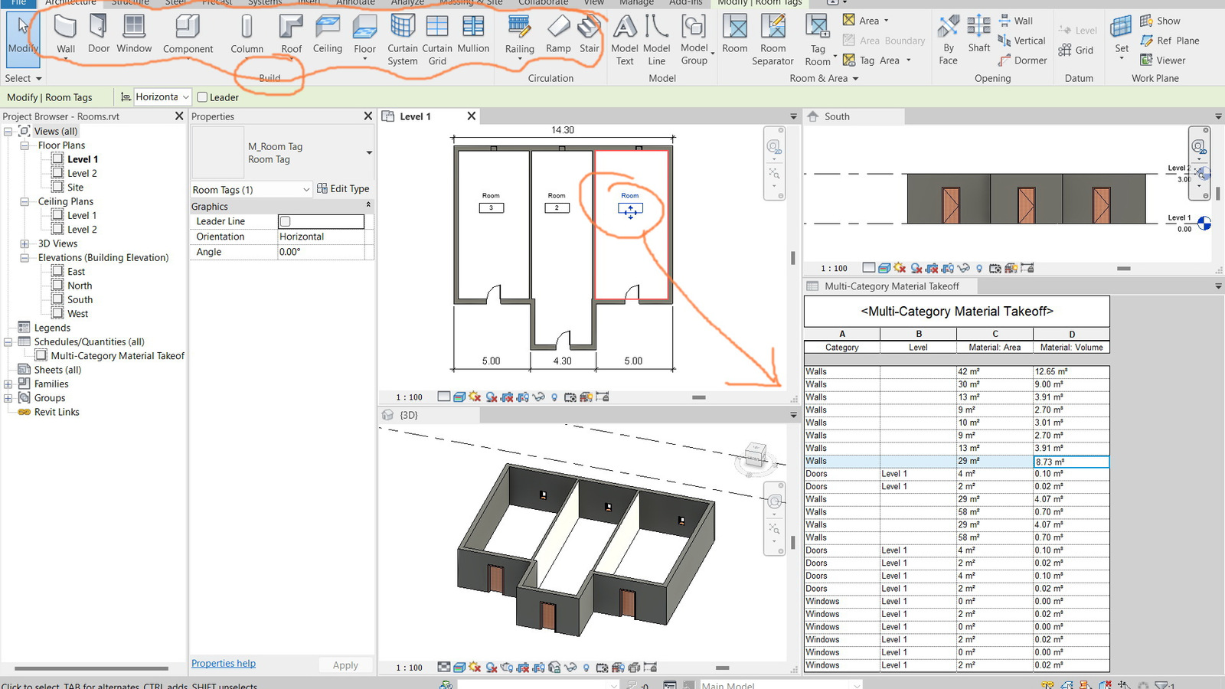Click the Angle value field 0.00°
Viewport: 1225px width, 689px height.
coord(322,252)
